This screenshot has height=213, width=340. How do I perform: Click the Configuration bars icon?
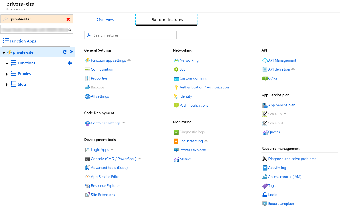point(87,69)
